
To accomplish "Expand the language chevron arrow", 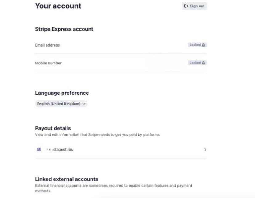I will pos(84,104).
